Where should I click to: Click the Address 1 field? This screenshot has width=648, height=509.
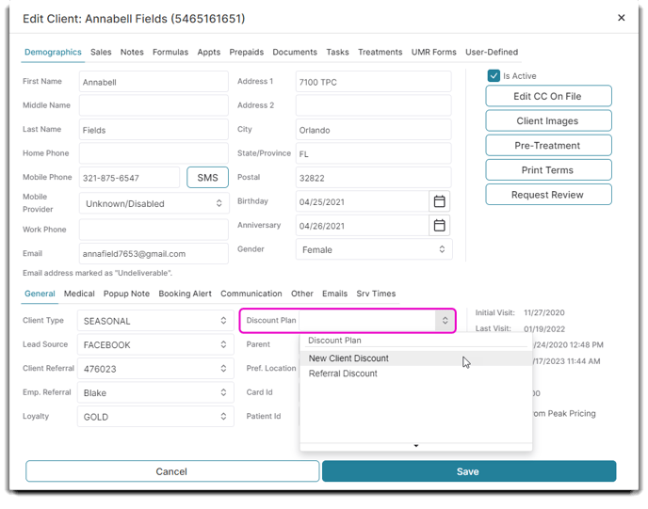coord(374,82)
